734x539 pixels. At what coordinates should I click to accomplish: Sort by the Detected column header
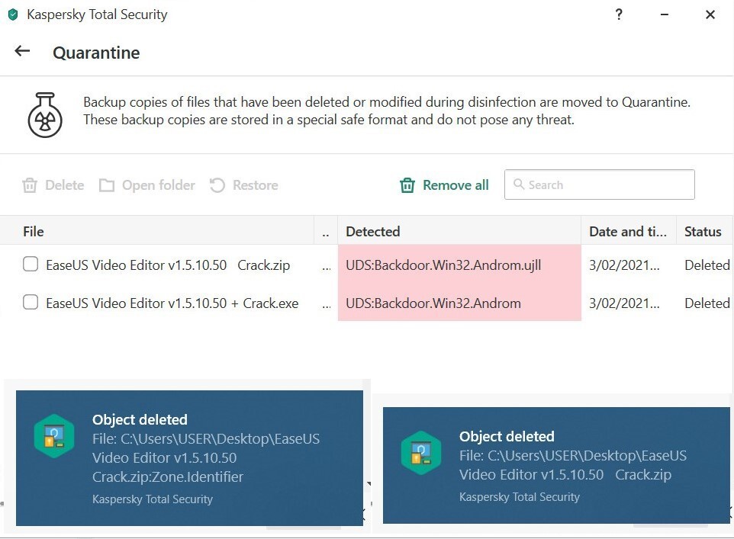pos(372,232)
